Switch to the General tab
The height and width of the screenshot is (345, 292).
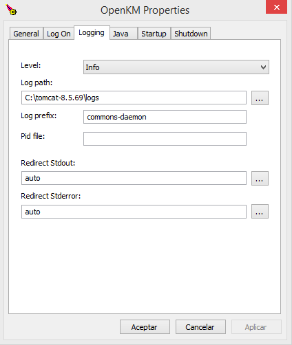point(26,34)
